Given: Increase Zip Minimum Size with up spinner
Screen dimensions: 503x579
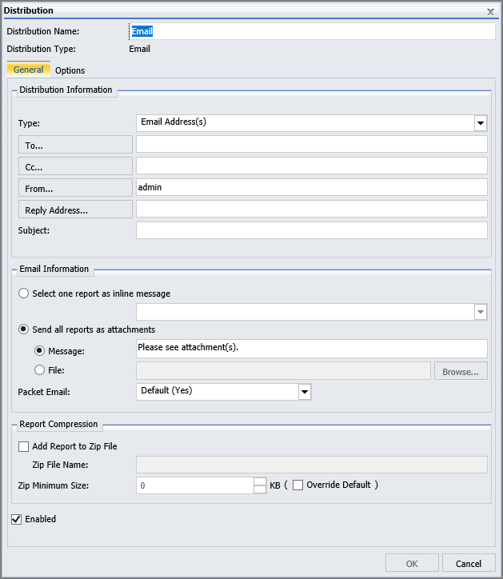Looking at the screenshot, I should click(x=260, y=481).
